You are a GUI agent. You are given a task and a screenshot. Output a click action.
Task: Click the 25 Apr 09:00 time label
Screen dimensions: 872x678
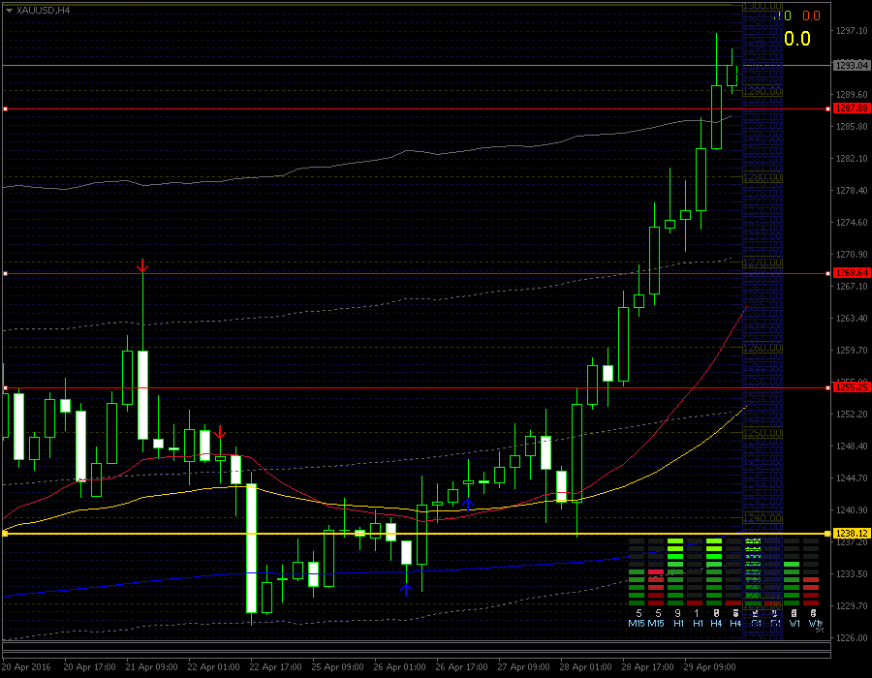pyautogui.click(x=337, y=667)
